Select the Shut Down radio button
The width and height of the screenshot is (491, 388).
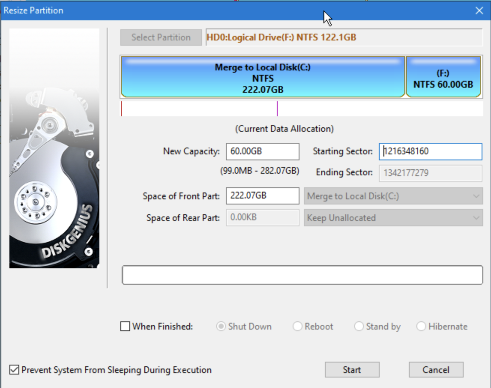point(221,327)
